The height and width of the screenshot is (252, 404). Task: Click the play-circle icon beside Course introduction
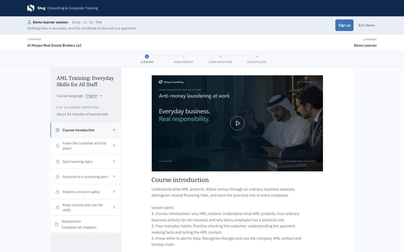(x=58, y=130)
